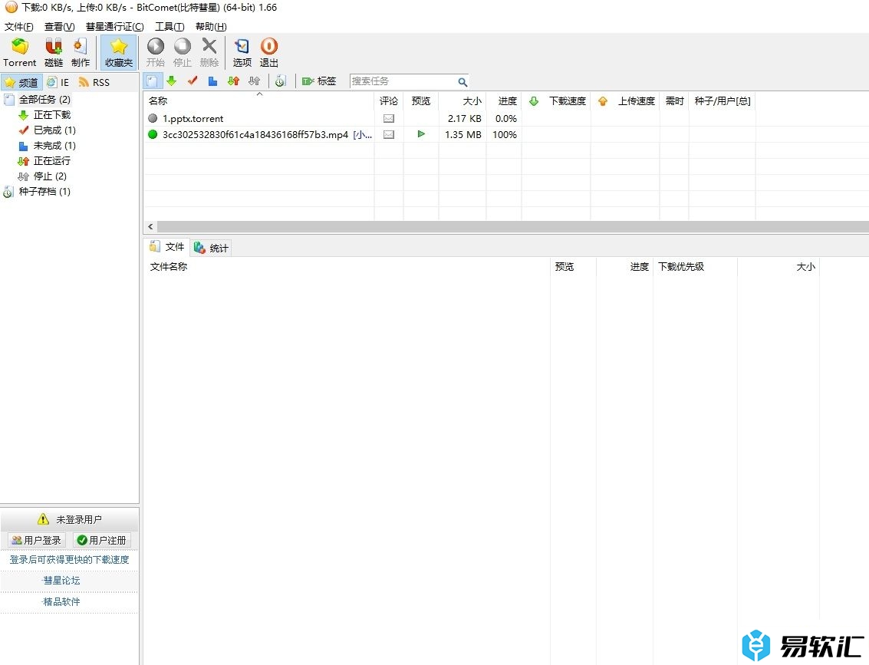Open Torrent file toolbar button
The height and width of the screenshot is (665, 869).
click(19, 53)
